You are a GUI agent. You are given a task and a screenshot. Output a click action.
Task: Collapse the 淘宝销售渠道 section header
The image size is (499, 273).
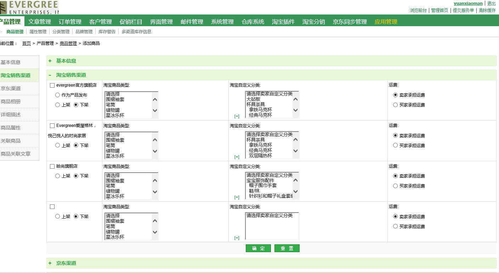(271, 75)
